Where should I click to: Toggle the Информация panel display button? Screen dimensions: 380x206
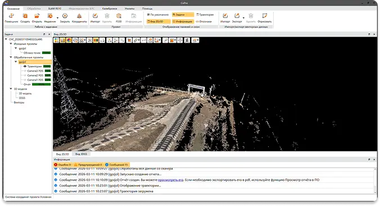pos(183,21)
